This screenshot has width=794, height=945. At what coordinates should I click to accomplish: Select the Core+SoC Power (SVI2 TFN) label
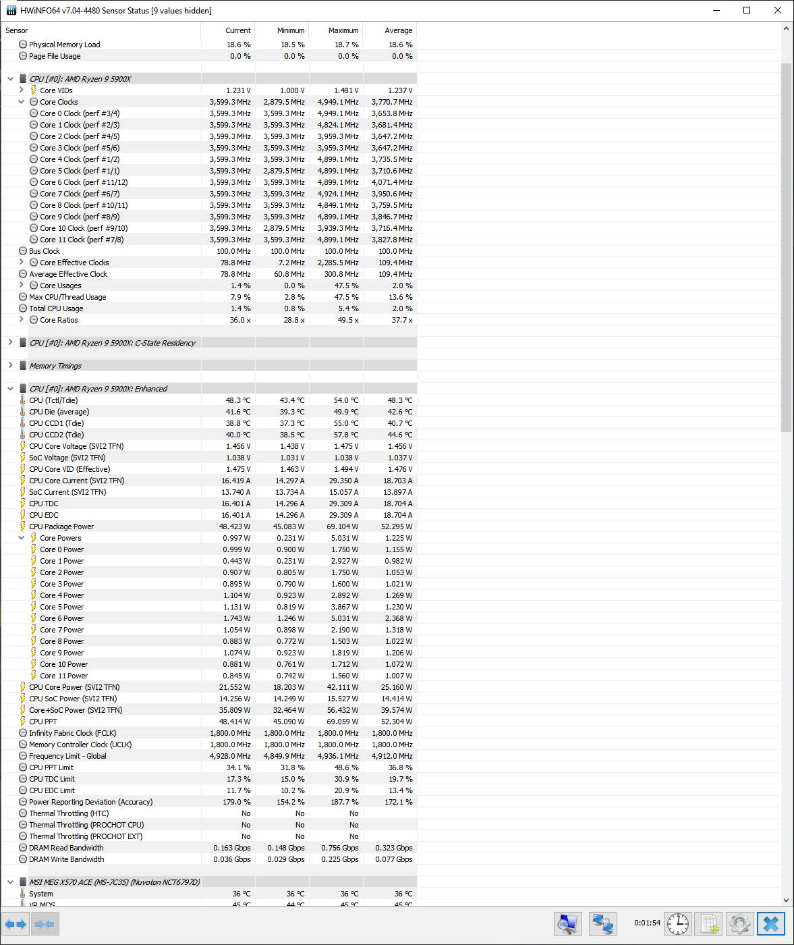(x=76, y=710)
